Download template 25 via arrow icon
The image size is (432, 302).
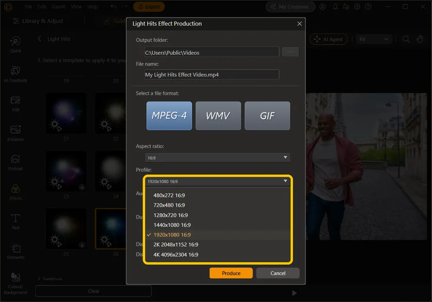(82, 245)
